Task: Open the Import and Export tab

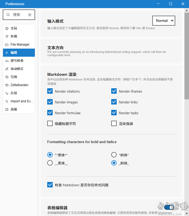Action: tap(19, 101)
